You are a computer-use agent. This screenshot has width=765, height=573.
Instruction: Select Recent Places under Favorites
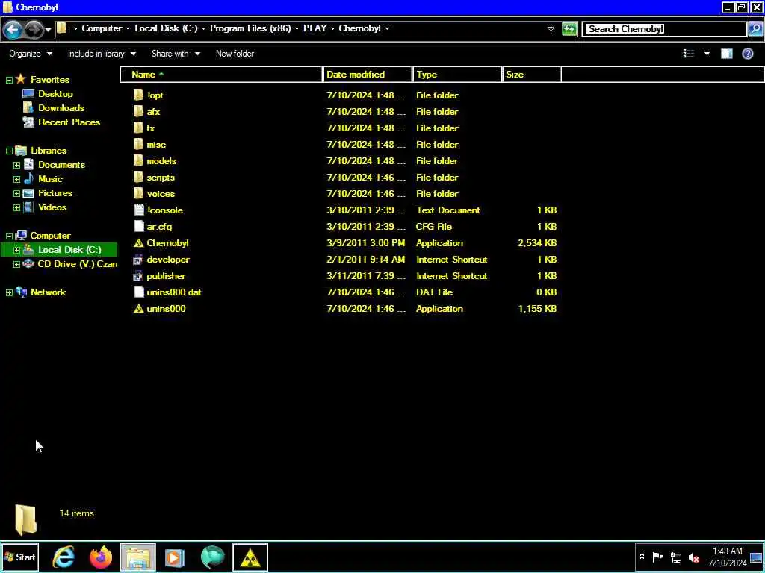click(69, 122)
